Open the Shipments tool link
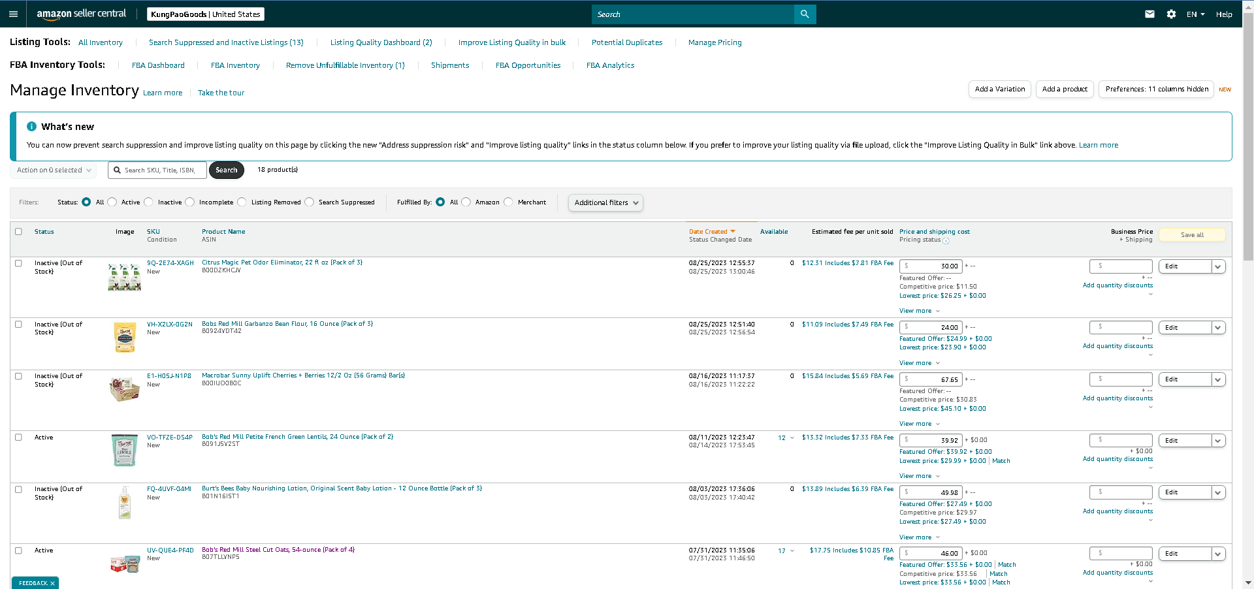Screen dimensions: 1254x589 [x=450, y=65]
